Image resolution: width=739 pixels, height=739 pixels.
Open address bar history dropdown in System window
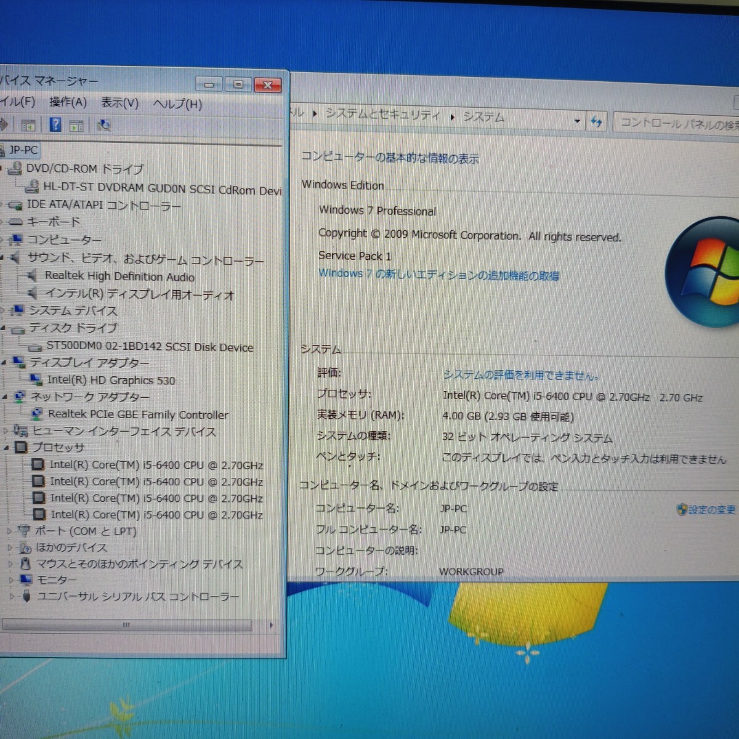point(577,121)
